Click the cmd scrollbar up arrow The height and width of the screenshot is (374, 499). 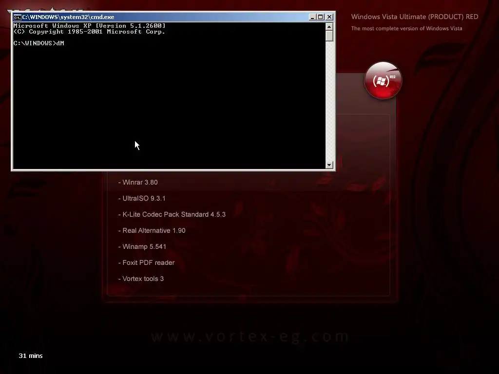(x=329, y=26)
